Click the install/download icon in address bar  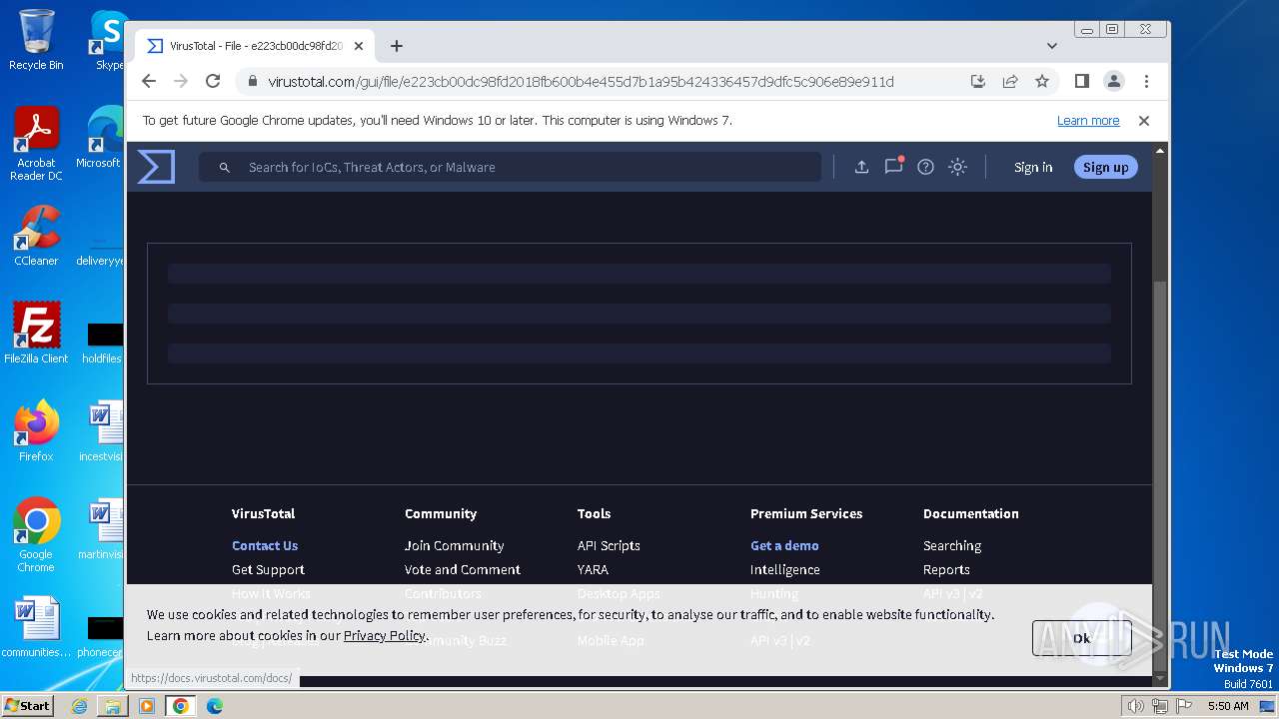[x=978, y=82]
